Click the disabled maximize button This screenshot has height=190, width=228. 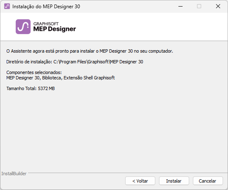click(199, 6)
